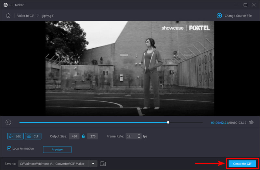260x170 pixels.
Task: Click the playback progress slider handle
Action: coord(168,123)
